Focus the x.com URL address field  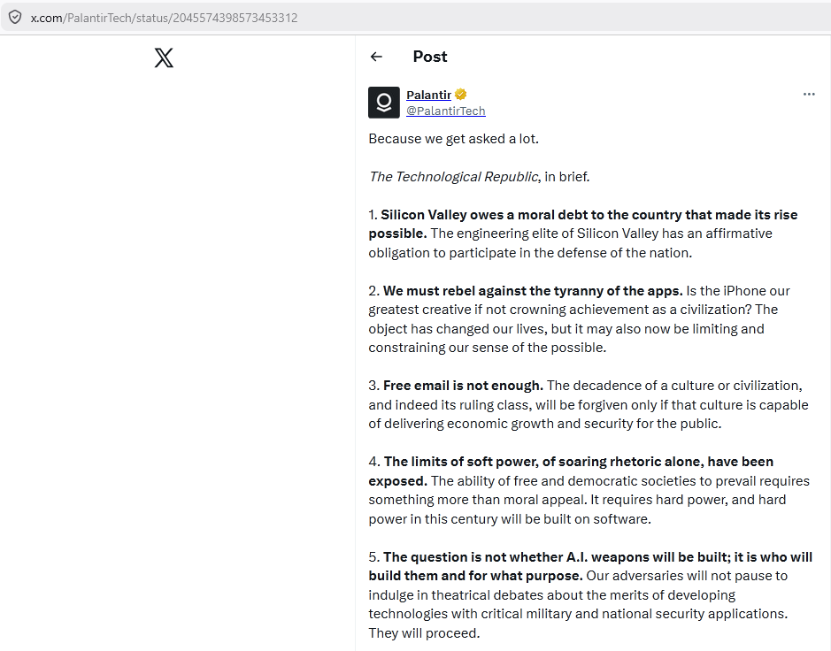point(165,18)
